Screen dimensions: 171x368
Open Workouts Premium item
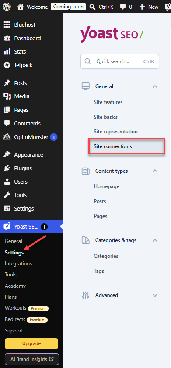27,308
